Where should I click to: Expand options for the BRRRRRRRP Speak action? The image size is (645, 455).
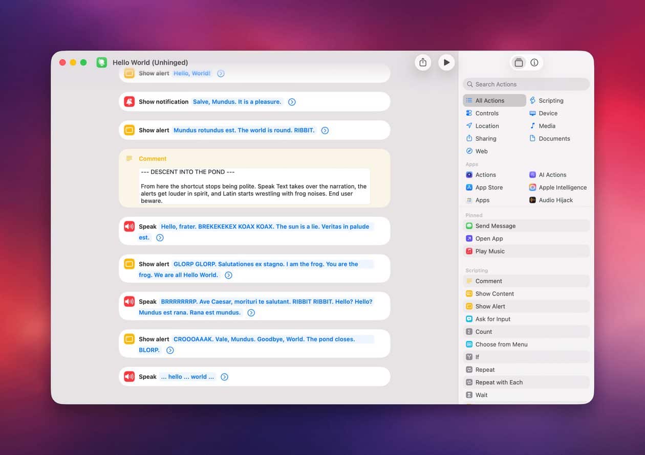[251, 313]
